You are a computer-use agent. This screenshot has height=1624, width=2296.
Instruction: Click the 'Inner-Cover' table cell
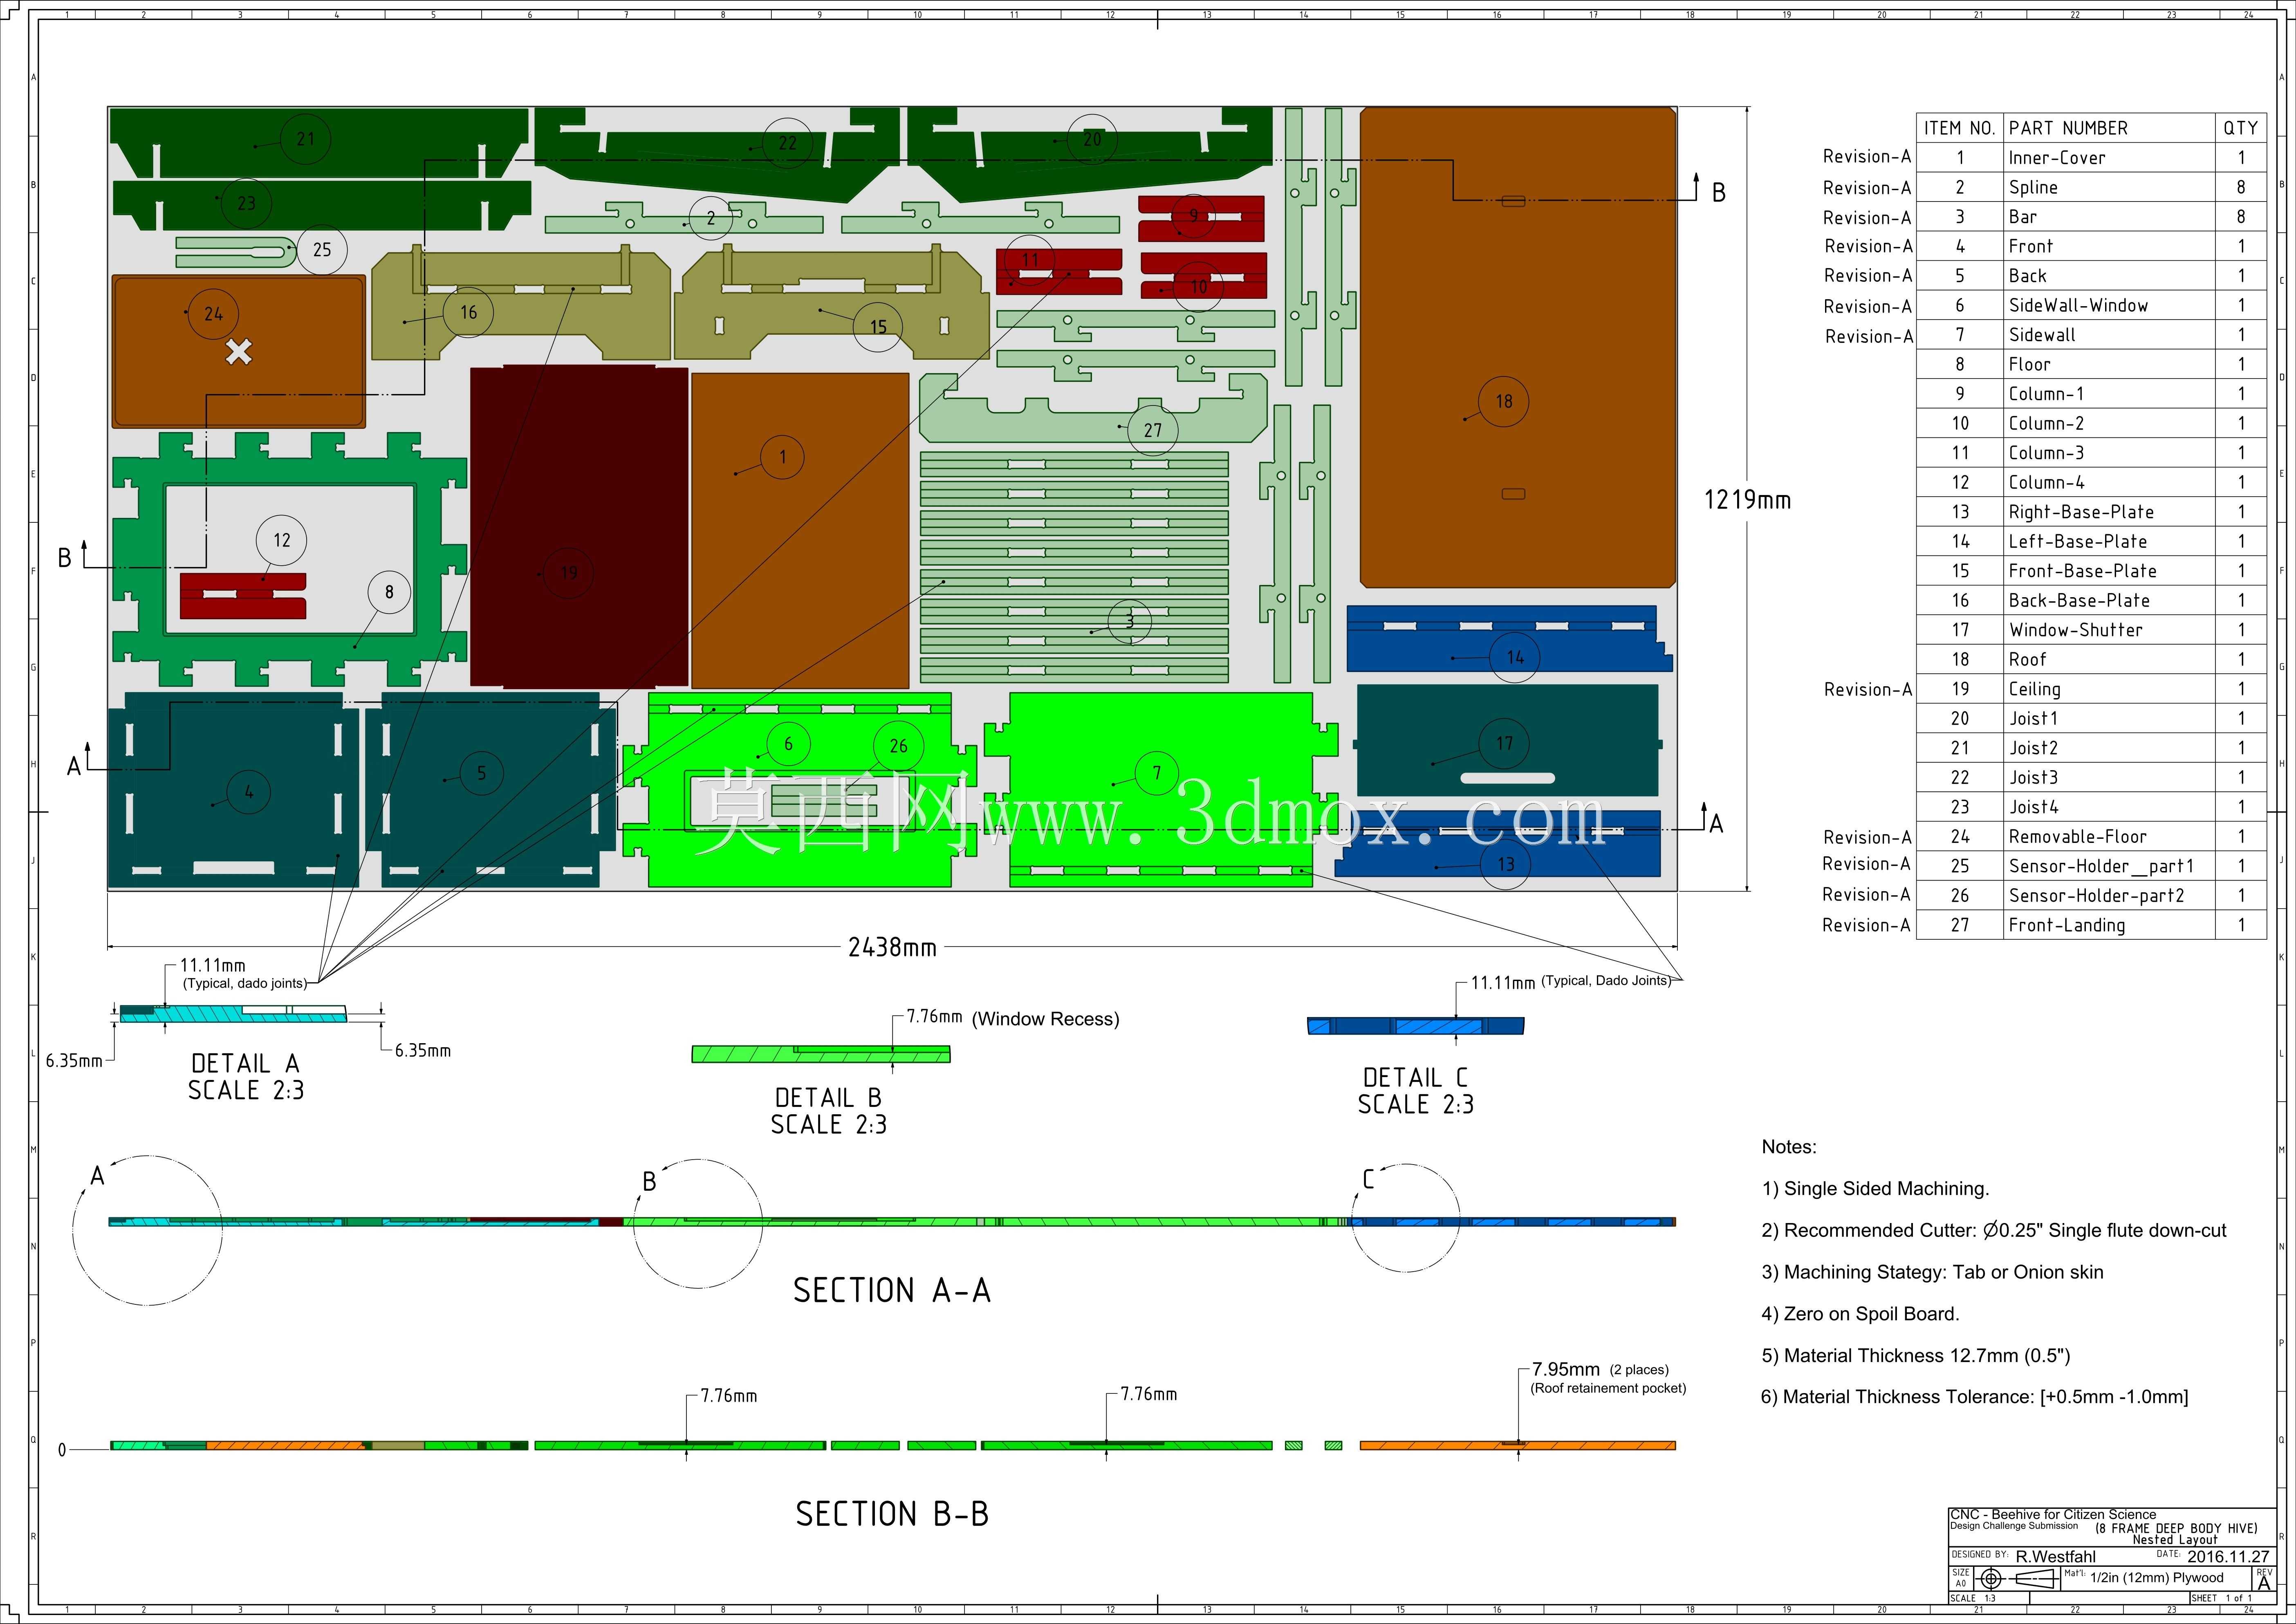(x=2057, y=158)
